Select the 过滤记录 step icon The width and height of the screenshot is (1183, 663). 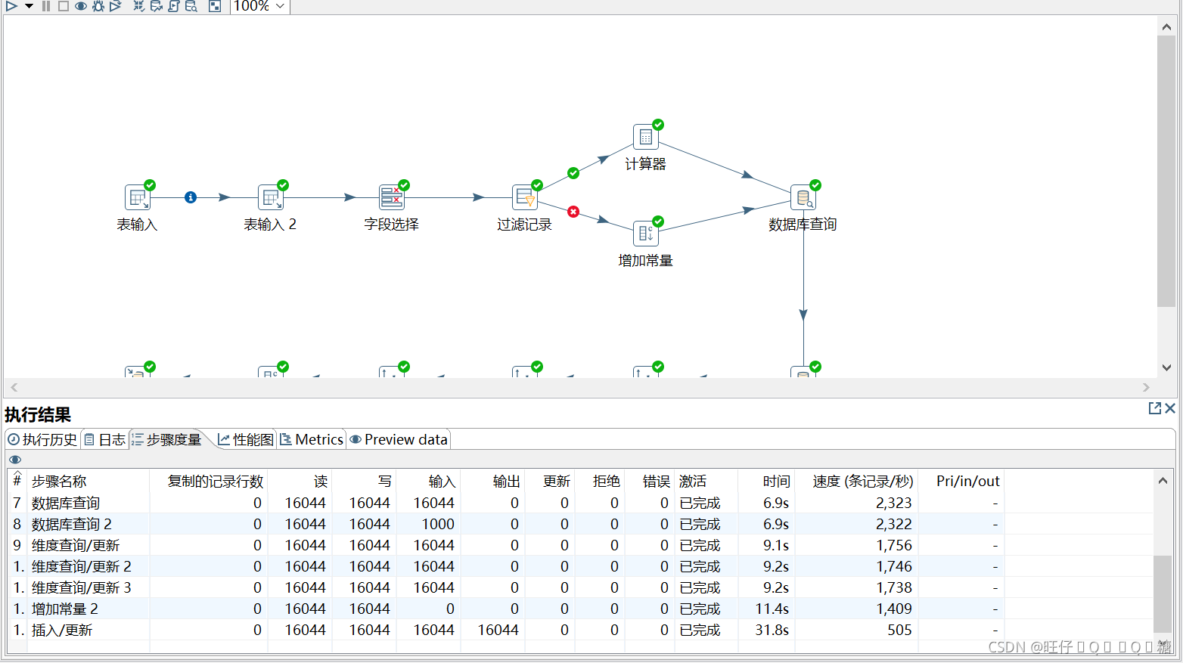tap(525, 197)
